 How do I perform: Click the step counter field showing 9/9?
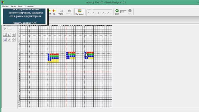(x=123, y=12)
